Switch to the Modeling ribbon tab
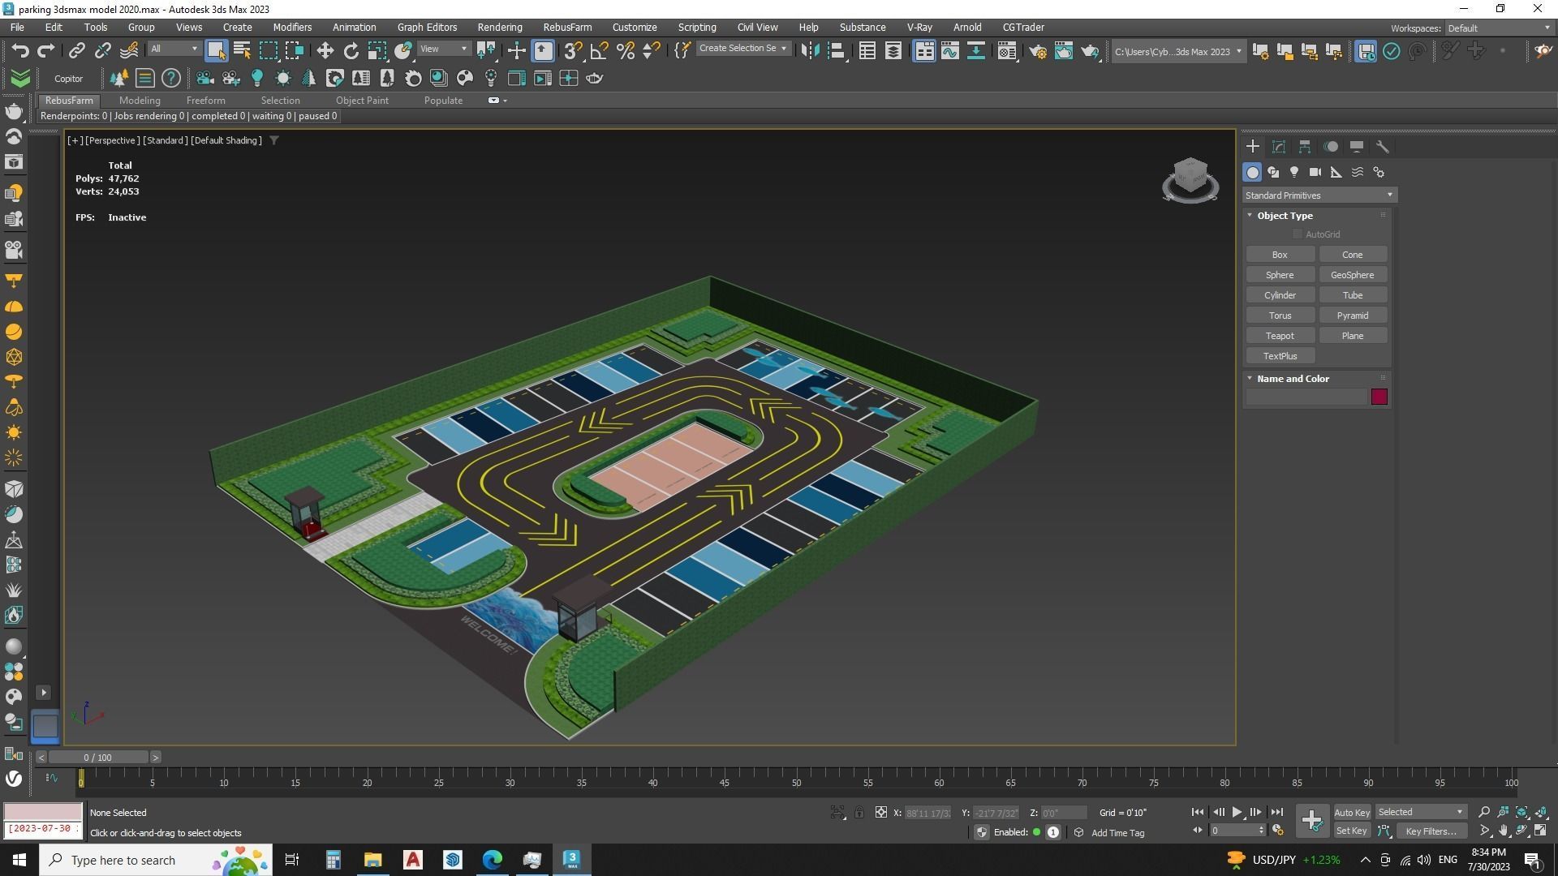This screenshot has height=876, width=1558. click(x=140, y=101)
